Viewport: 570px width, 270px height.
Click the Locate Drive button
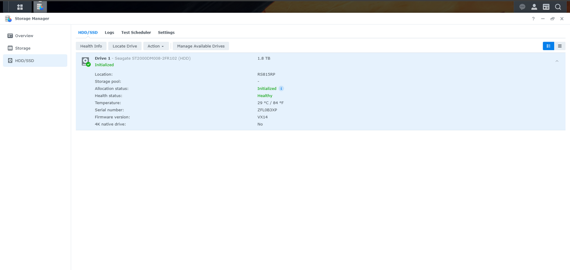coord(125,46)
